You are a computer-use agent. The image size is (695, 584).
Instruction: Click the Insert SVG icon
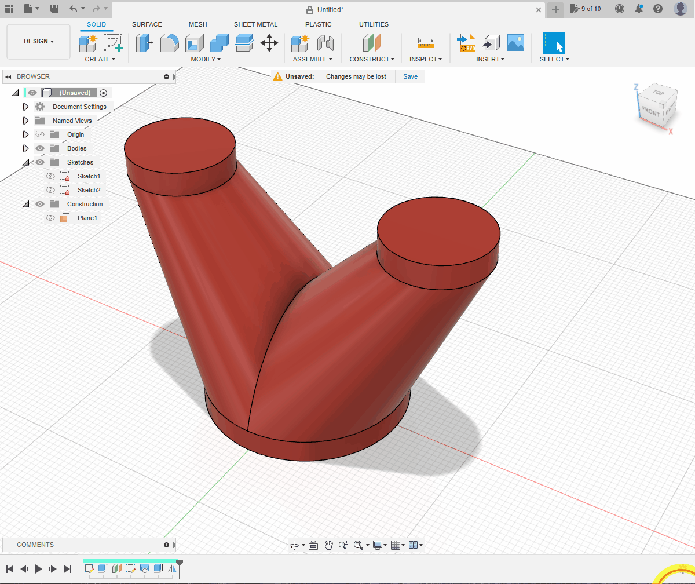coord(466,43)
